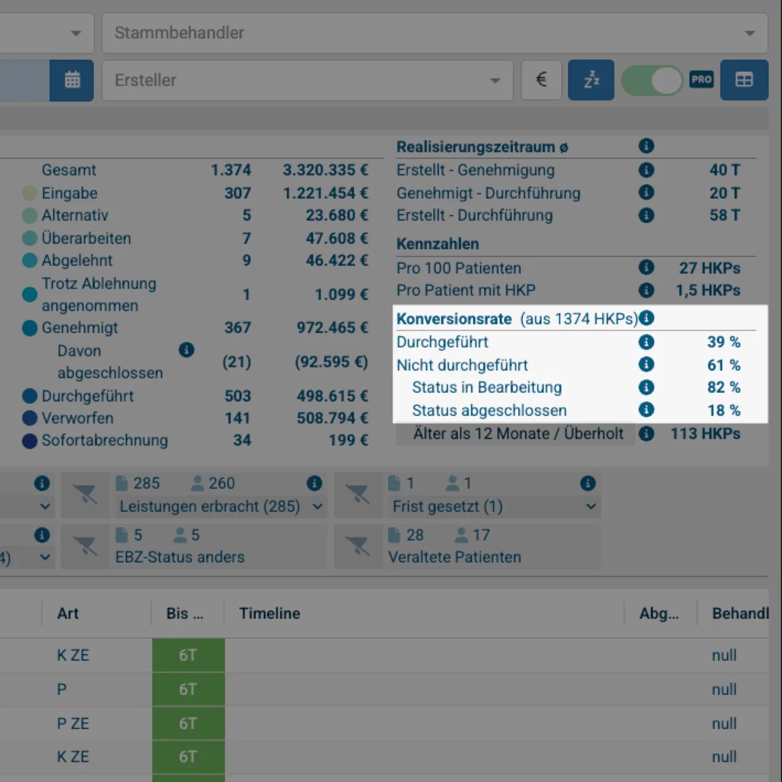
Task: Open the table layout view button
Action: click(x=744, y=80)
